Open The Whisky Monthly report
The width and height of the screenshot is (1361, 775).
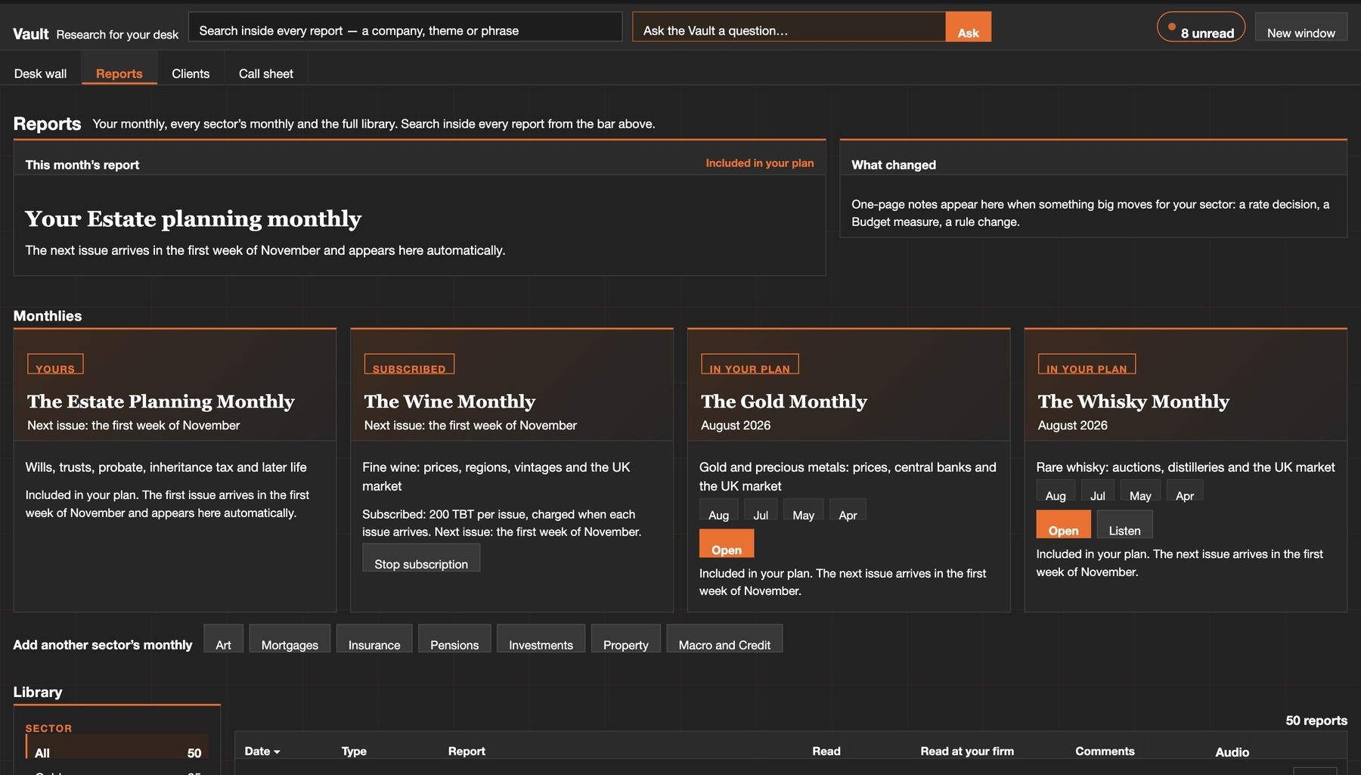coord(1064,525)
